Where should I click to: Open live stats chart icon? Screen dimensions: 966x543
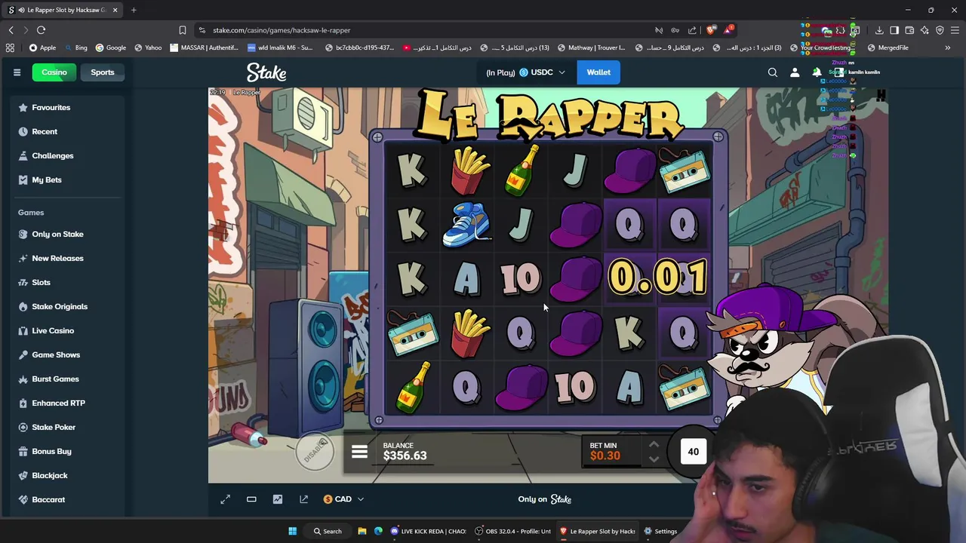point(278,499)
